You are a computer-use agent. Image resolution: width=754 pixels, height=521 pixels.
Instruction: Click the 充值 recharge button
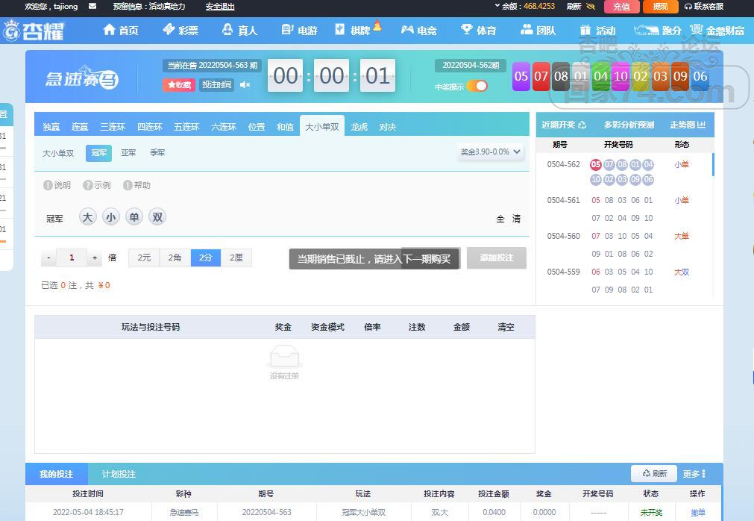point(621,7)
